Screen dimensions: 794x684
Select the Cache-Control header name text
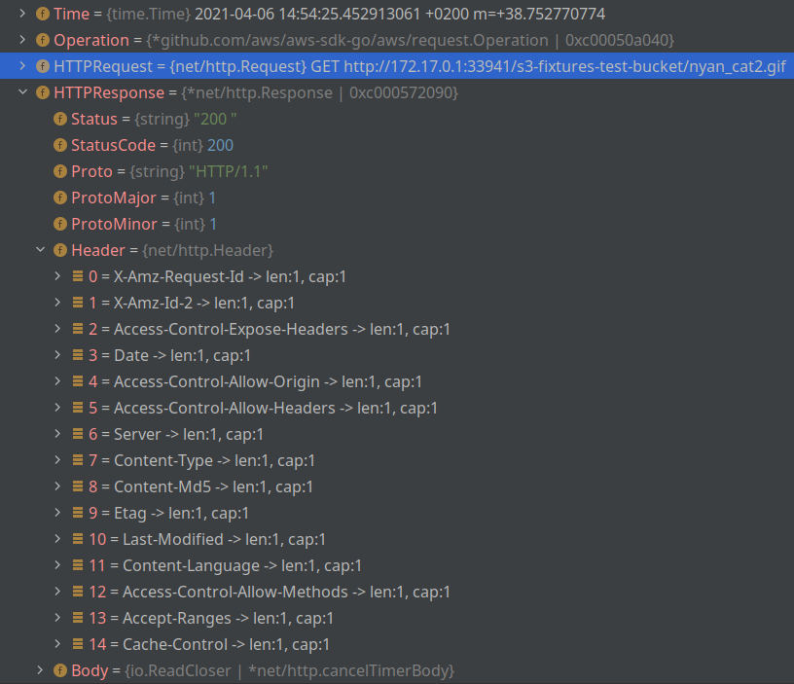tap(175, 644)
